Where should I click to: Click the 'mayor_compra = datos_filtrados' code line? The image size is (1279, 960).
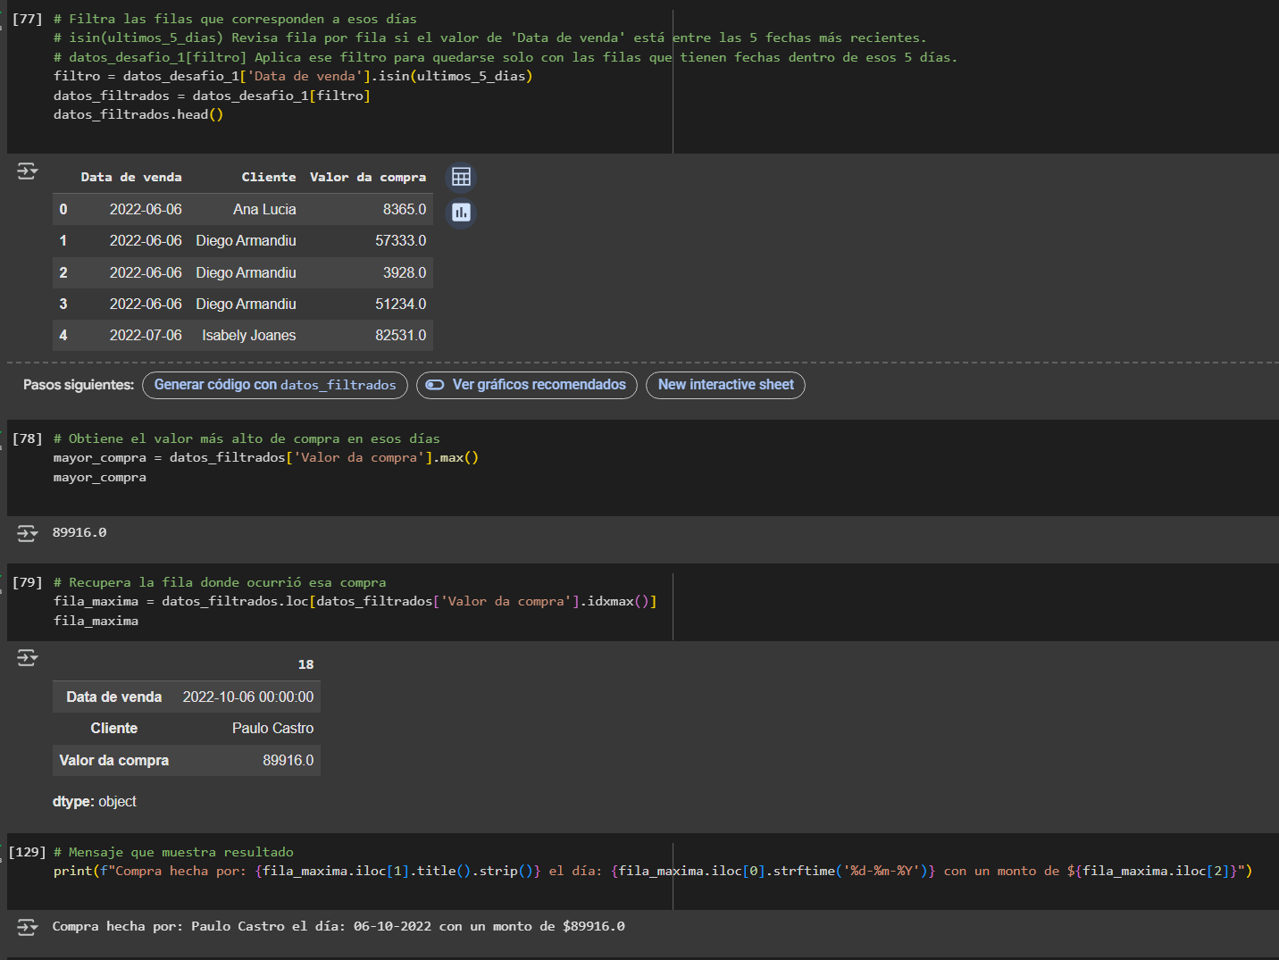coord(266,457)
